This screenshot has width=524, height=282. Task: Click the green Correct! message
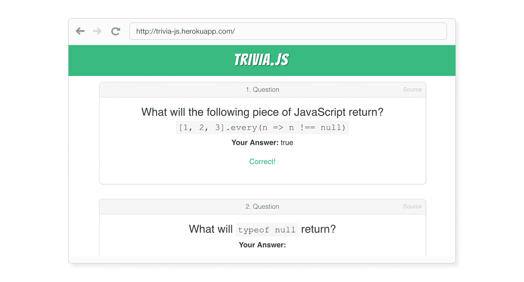[262, 162]
